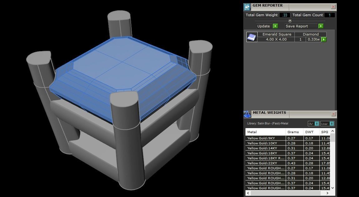Image resolution: width=359 pixels, height=197 pixels.
Task: Click the 0.17 DWT value for Yellow Gold:9KY
Action: (x=309, y=138)
